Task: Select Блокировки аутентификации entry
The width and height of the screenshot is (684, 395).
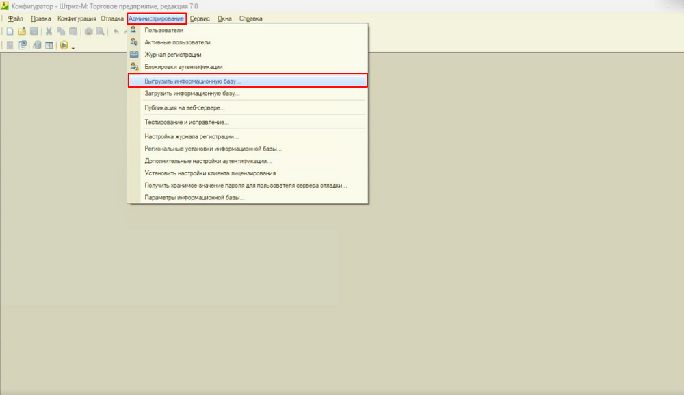Action: point(248,67)
